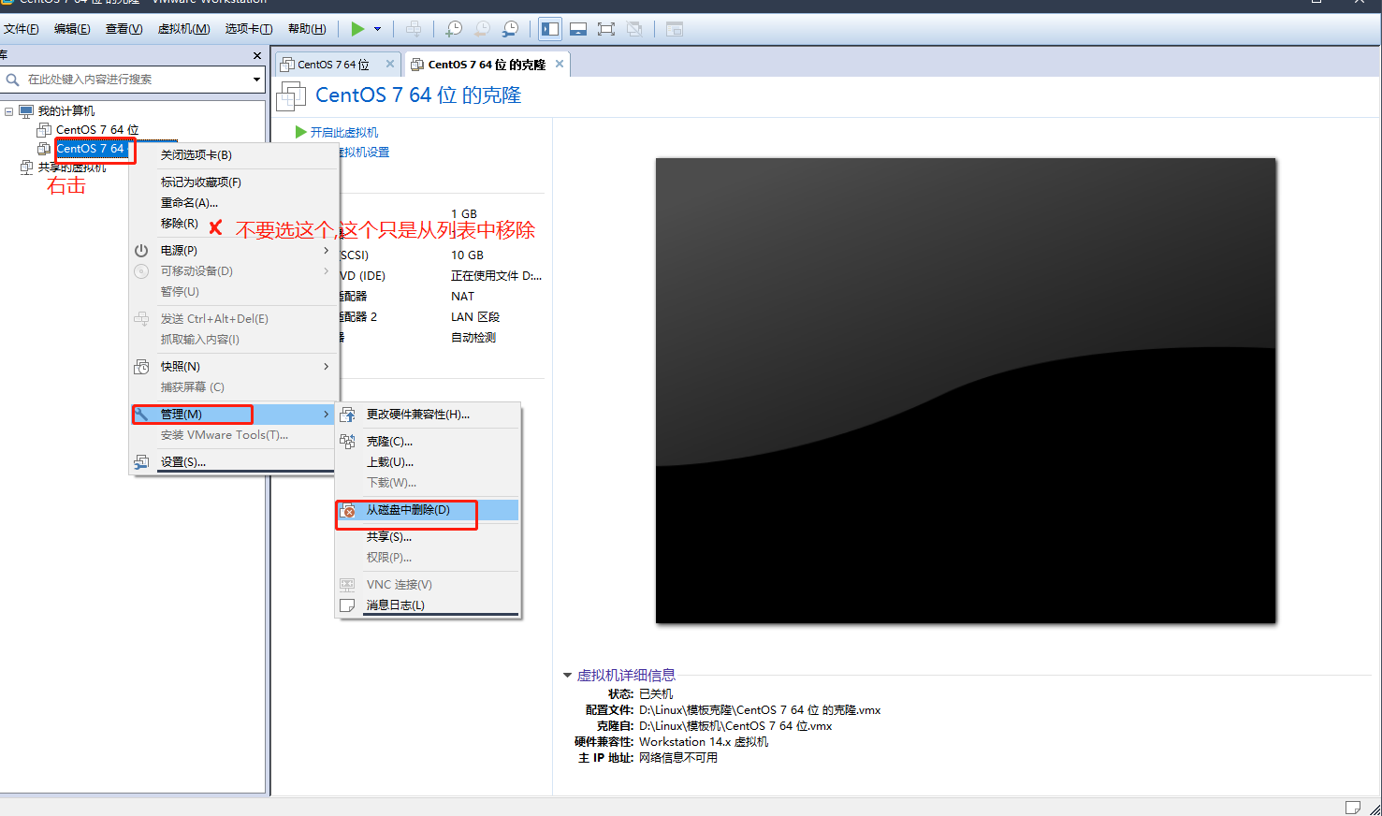This screenshot has width=1382, height=816.
Task: Click the revert to snapshot toolbar icon
Action: pos(482,29)
